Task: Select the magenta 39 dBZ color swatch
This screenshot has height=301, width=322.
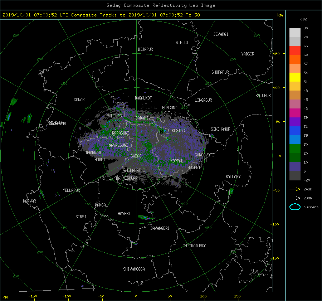Action: (x=295, y=113)
